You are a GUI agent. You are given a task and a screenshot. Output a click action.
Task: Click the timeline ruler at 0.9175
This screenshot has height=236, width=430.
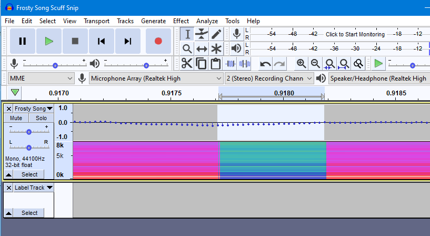pyautogui.click(x=171, y=93)
